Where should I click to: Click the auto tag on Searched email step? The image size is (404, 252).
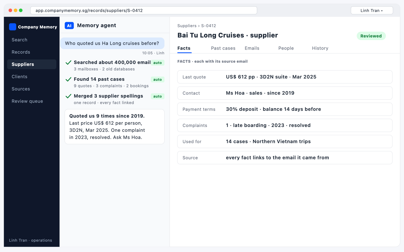click(158, 63)
